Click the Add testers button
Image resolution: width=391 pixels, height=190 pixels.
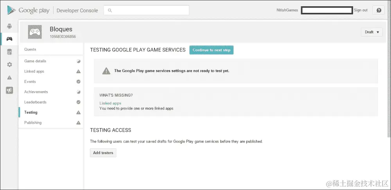tap(103, 153)
